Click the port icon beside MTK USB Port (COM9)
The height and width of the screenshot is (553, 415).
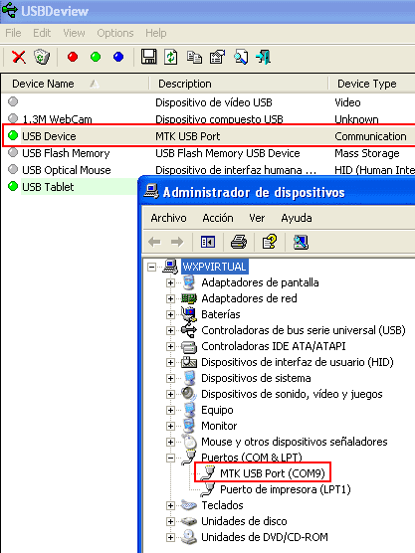(x=208, y=473)
